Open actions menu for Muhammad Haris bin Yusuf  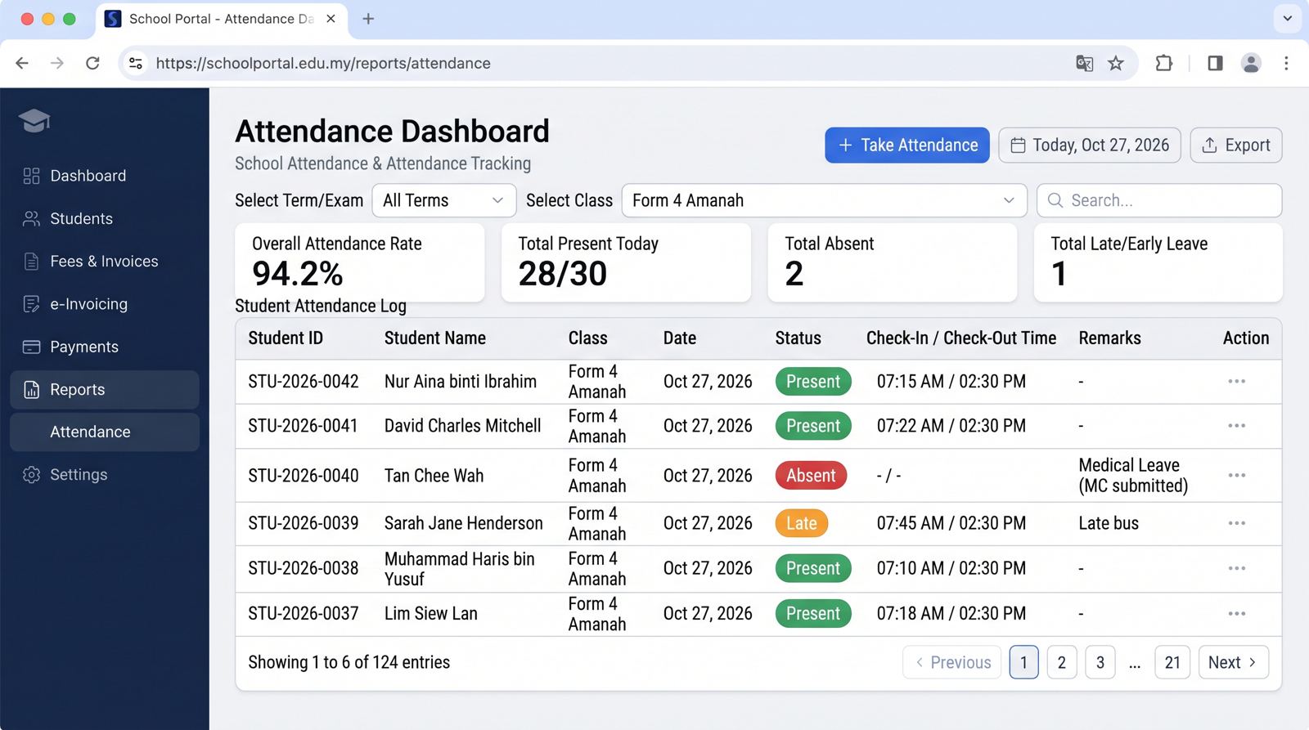[1236, 568]
